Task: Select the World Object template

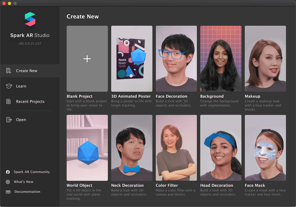Action: [x=87, y=147]
